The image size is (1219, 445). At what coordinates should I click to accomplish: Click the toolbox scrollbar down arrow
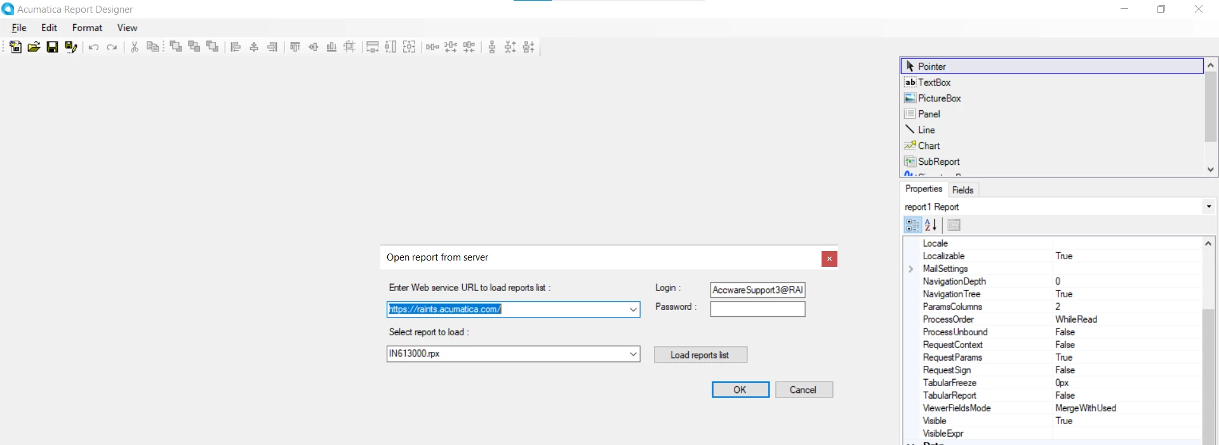(1211, 169)
